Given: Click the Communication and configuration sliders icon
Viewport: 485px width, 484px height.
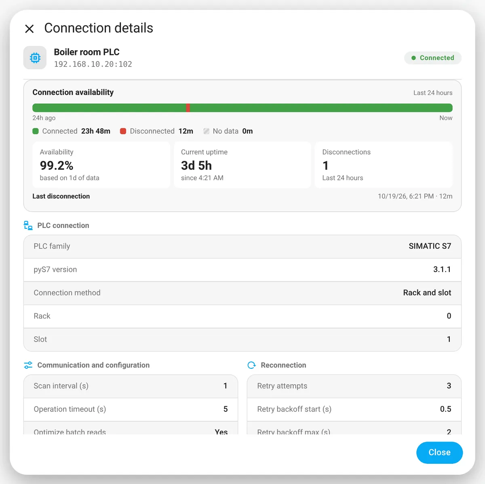Looking at the screenshot, I should pyautogui.click(x=28, y=365).
